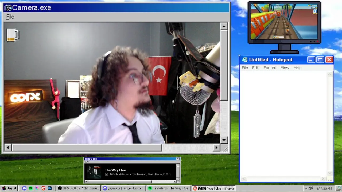Viewport: 342px width, 192px height.
Task: Open the File menu in Trippy.exe
Action: (x=87, y=162)
